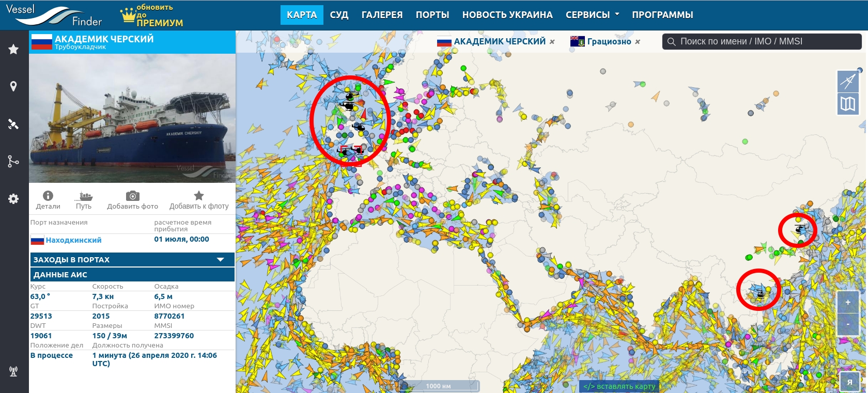The image size is (868, 393).
Task: Click the Я button in map corner
Action: 850,382
